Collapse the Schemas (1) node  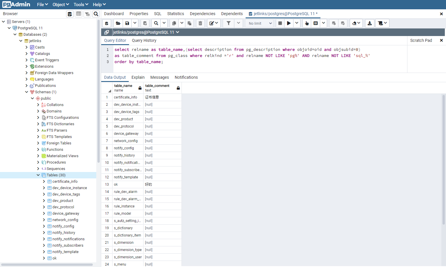[x=26, y=92]
